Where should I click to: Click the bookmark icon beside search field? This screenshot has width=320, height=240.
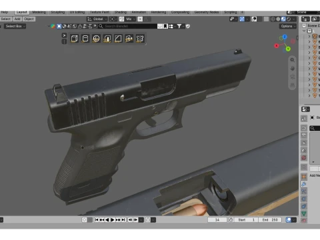[165, 26]
